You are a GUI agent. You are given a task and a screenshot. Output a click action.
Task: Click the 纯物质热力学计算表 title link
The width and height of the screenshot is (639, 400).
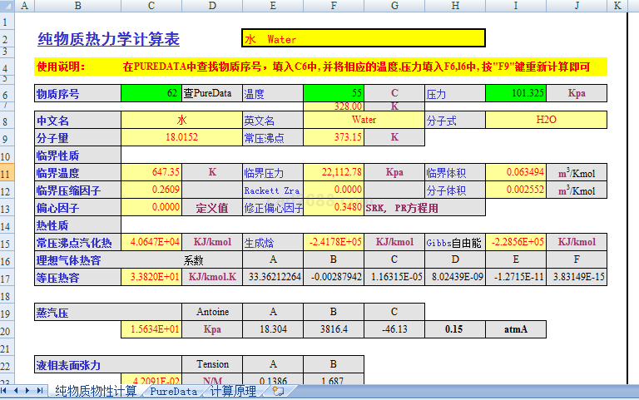[108, 40]
